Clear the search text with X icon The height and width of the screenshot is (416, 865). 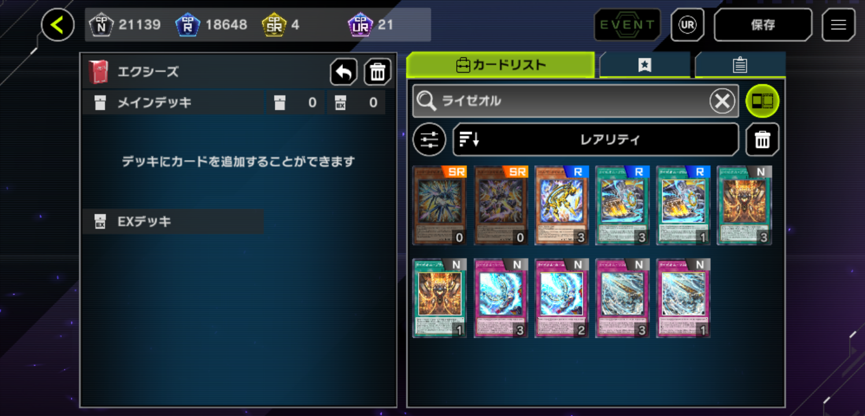722,102
